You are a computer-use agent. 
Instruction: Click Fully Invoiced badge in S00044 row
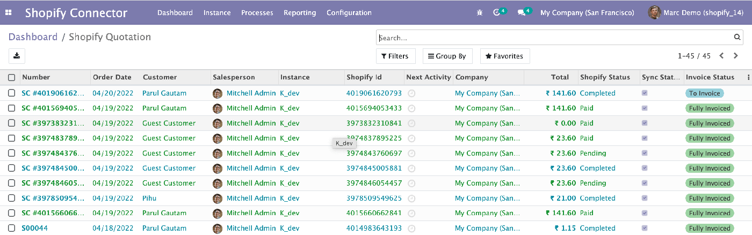(x=710, y=228)
